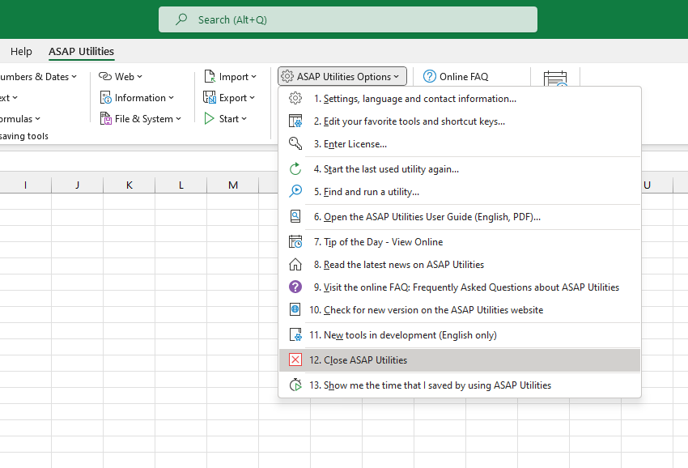Choose Tip of the Day - View Online
Image resolution: width=688 pixels, height=468 pixels.
[460, 242]
